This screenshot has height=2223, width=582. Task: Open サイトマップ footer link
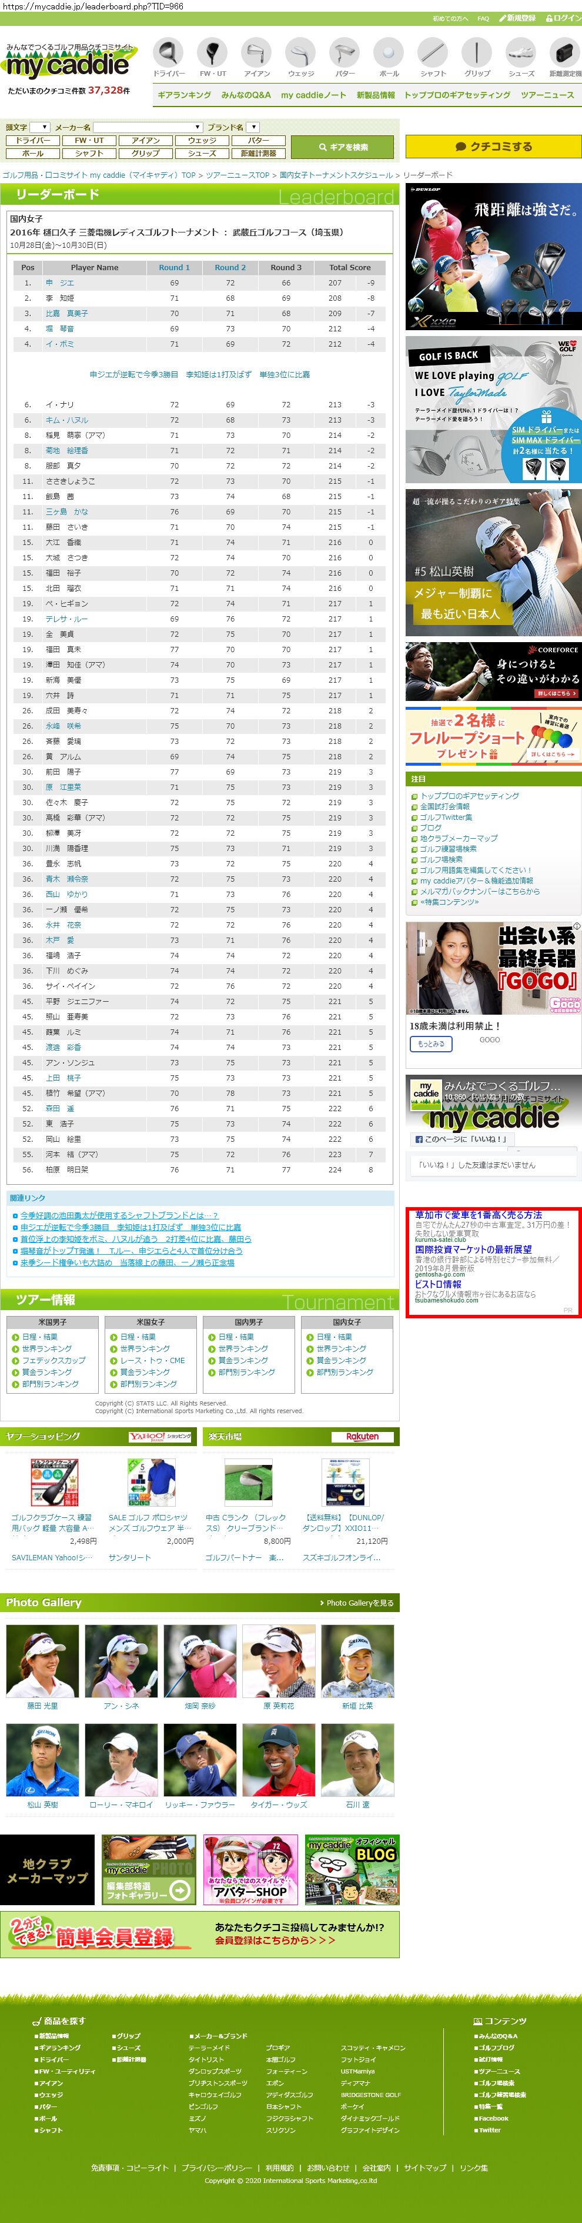point(425,2168)
